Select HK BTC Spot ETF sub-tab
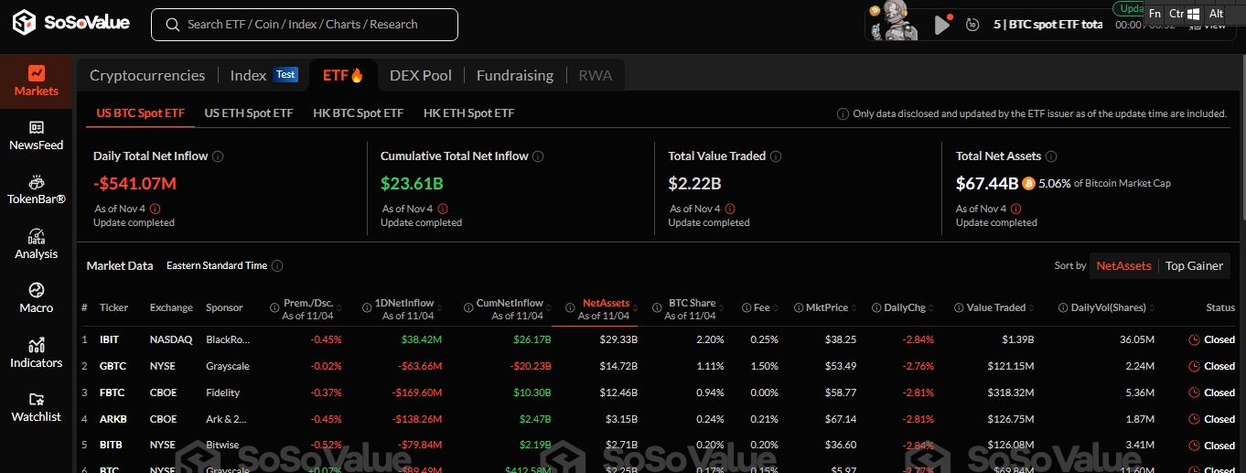This screenshot has width=1246, height=473. click(x=358, y=113)
